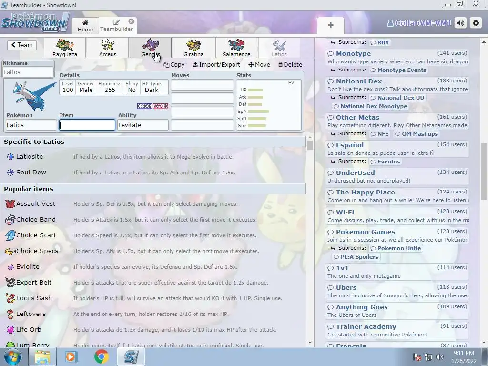
Task: Open the sound volume settings
Action: coord(461,23)
